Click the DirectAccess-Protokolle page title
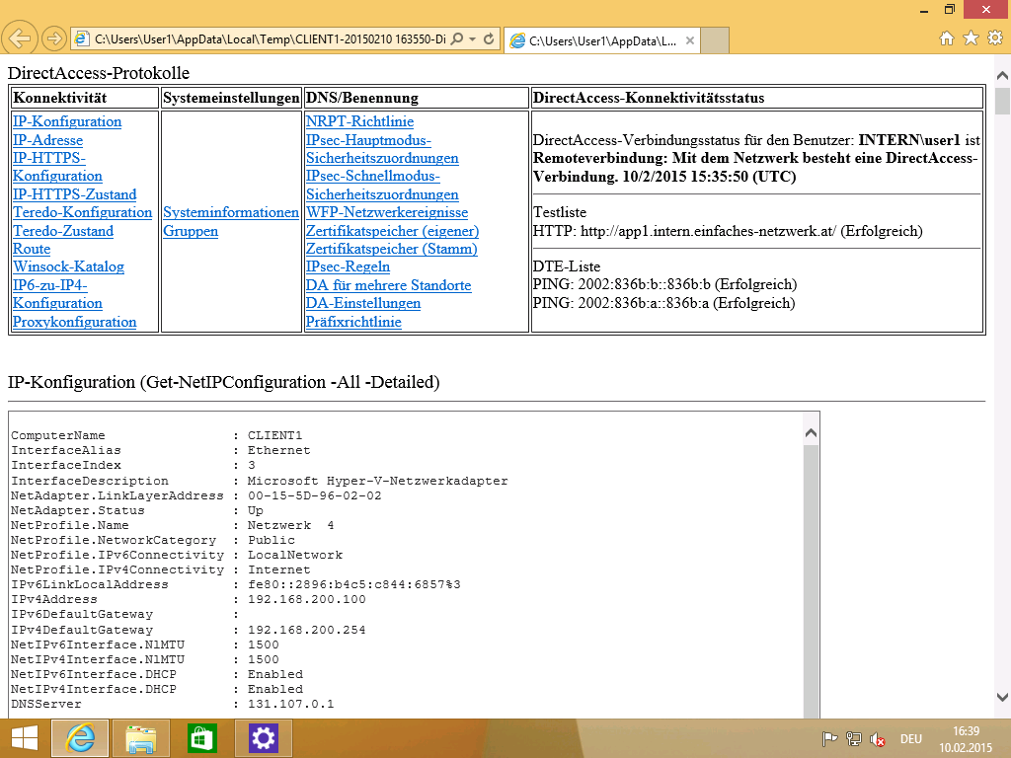This screenshot has height=758, width=1011. [99, 73]
